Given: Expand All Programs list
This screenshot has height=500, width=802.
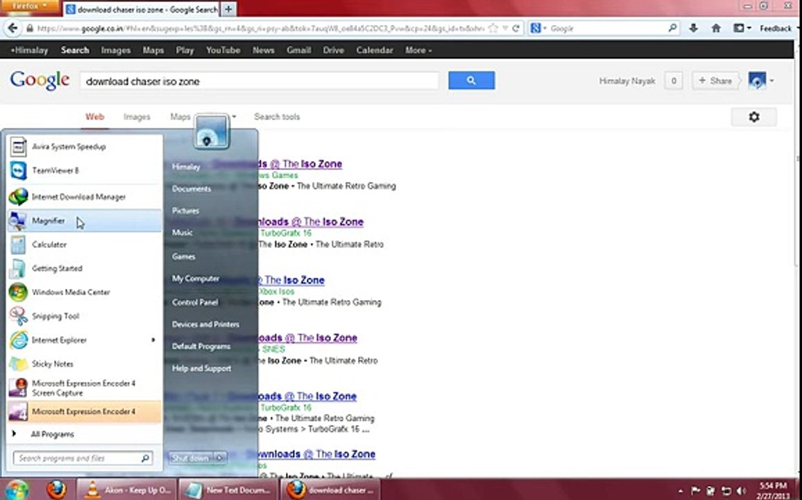Looking at the screenshot, I should coord(85,435).
